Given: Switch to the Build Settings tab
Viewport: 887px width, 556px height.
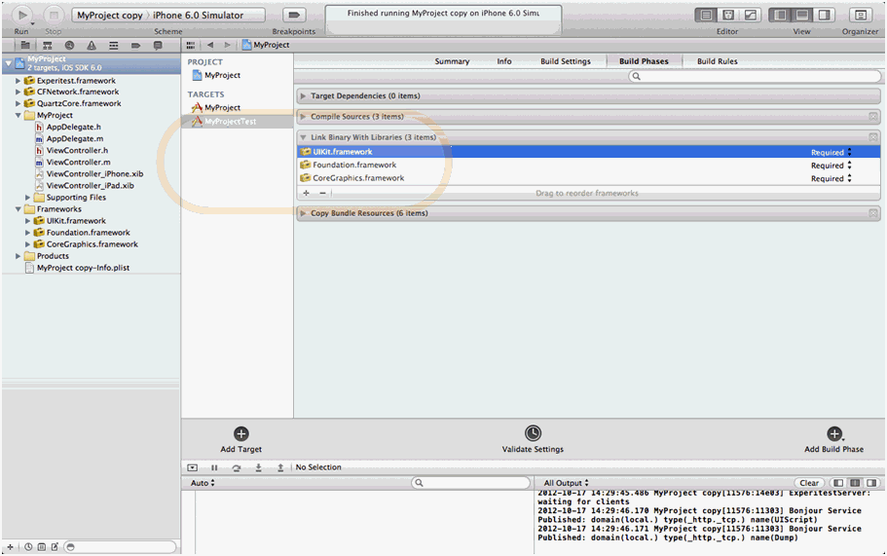Looking at the screenshot, I should point(565,61).
